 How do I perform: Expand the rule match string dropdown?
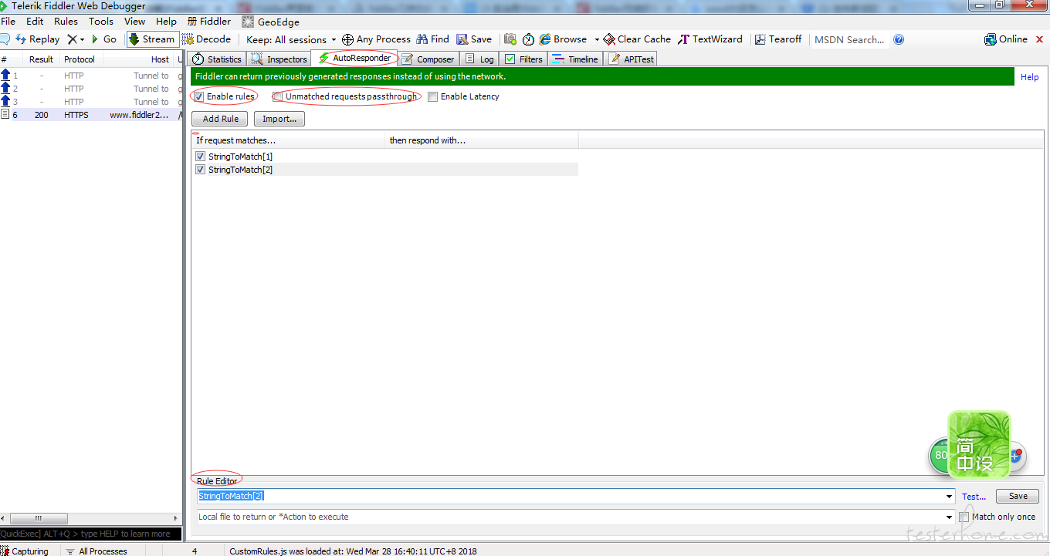950,497
